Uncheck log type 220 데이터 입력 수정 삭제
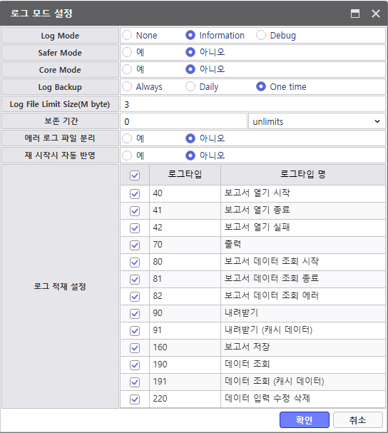 135,399
